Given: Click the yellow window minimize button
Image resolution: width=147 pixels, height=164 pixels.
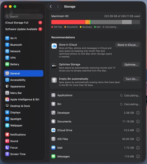Looking at the screenshot, I should [x=10, y=7].
